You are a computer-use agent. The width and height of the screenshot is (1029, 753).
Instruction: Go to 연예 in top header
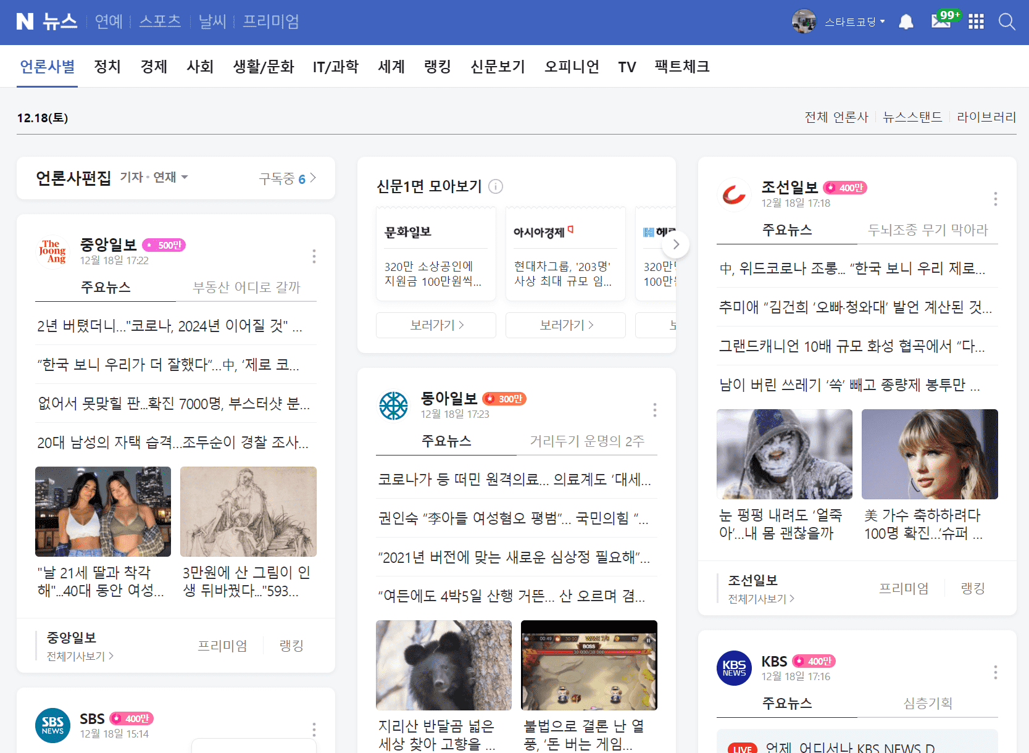click(109, 22)
